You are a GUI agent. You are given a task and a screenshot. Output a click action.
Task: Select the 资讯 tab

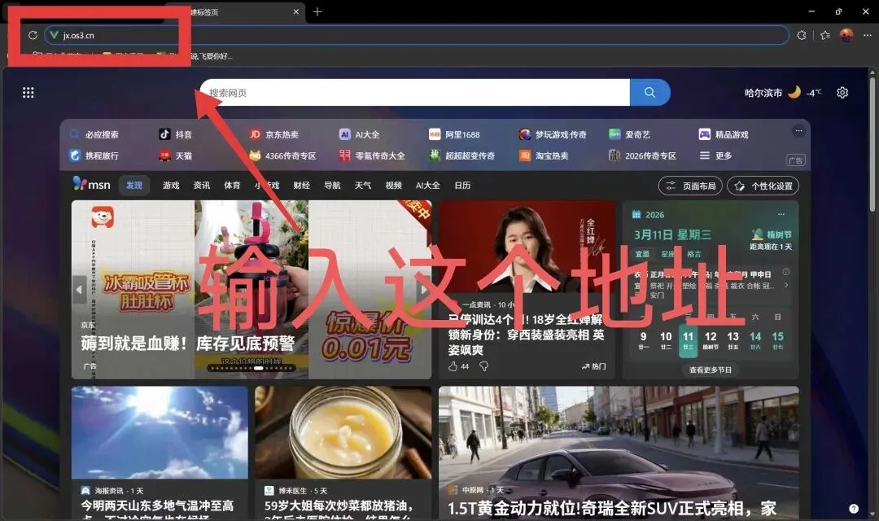tap(201, 185)
